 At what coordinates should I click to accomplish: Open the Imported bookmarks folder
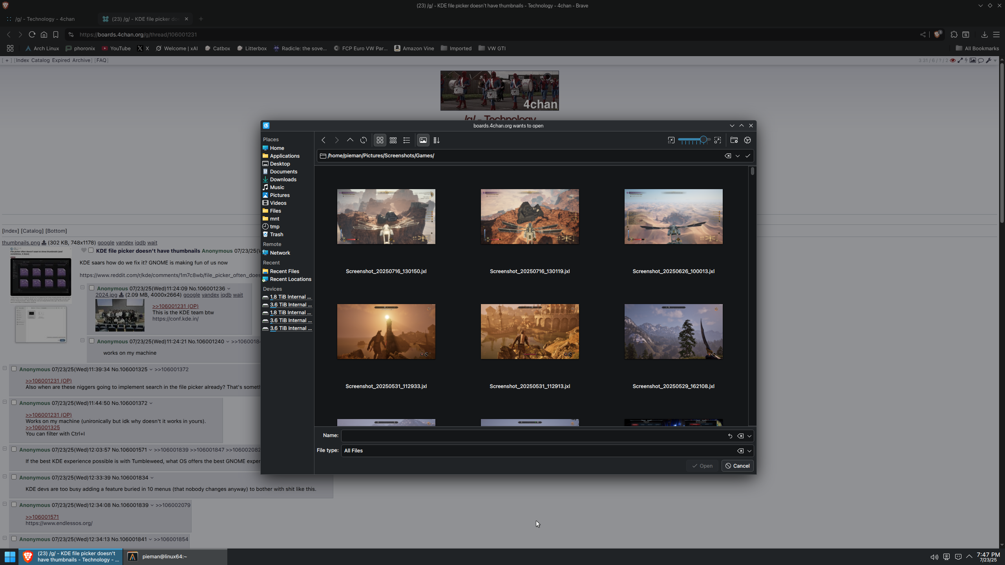[x=456, y=48]
